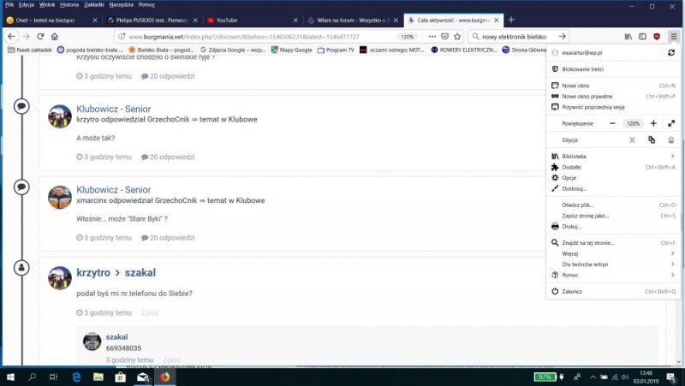Reload the current page
The height and width of the screenshot is (386, 685).
(x=39, y=37)
